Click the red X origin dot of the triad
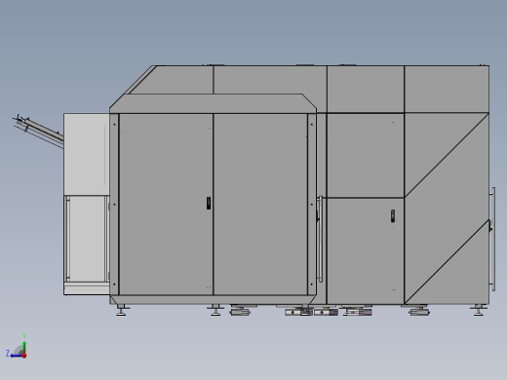The width and height of the screenshot is (507, 380). [24, 356]
